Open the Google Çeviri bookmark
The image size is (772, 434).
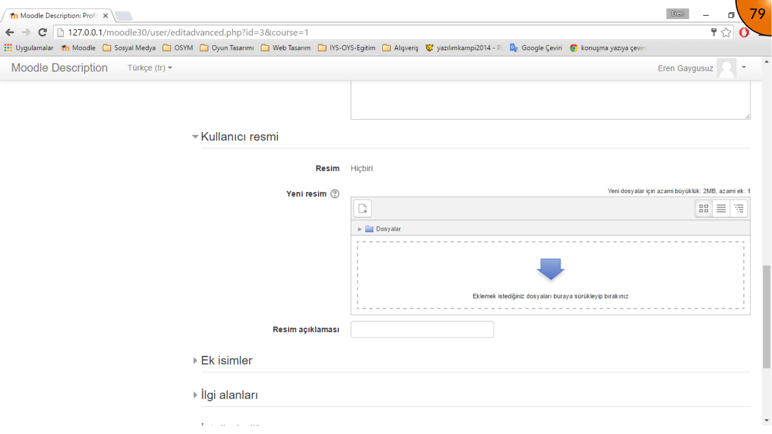(x=536, y=48)
